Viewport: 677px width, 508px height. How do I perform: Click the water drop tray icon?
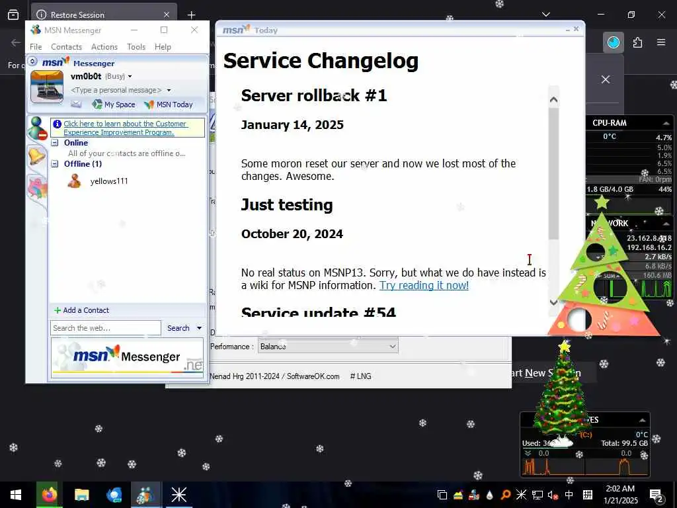pos(489,495)
